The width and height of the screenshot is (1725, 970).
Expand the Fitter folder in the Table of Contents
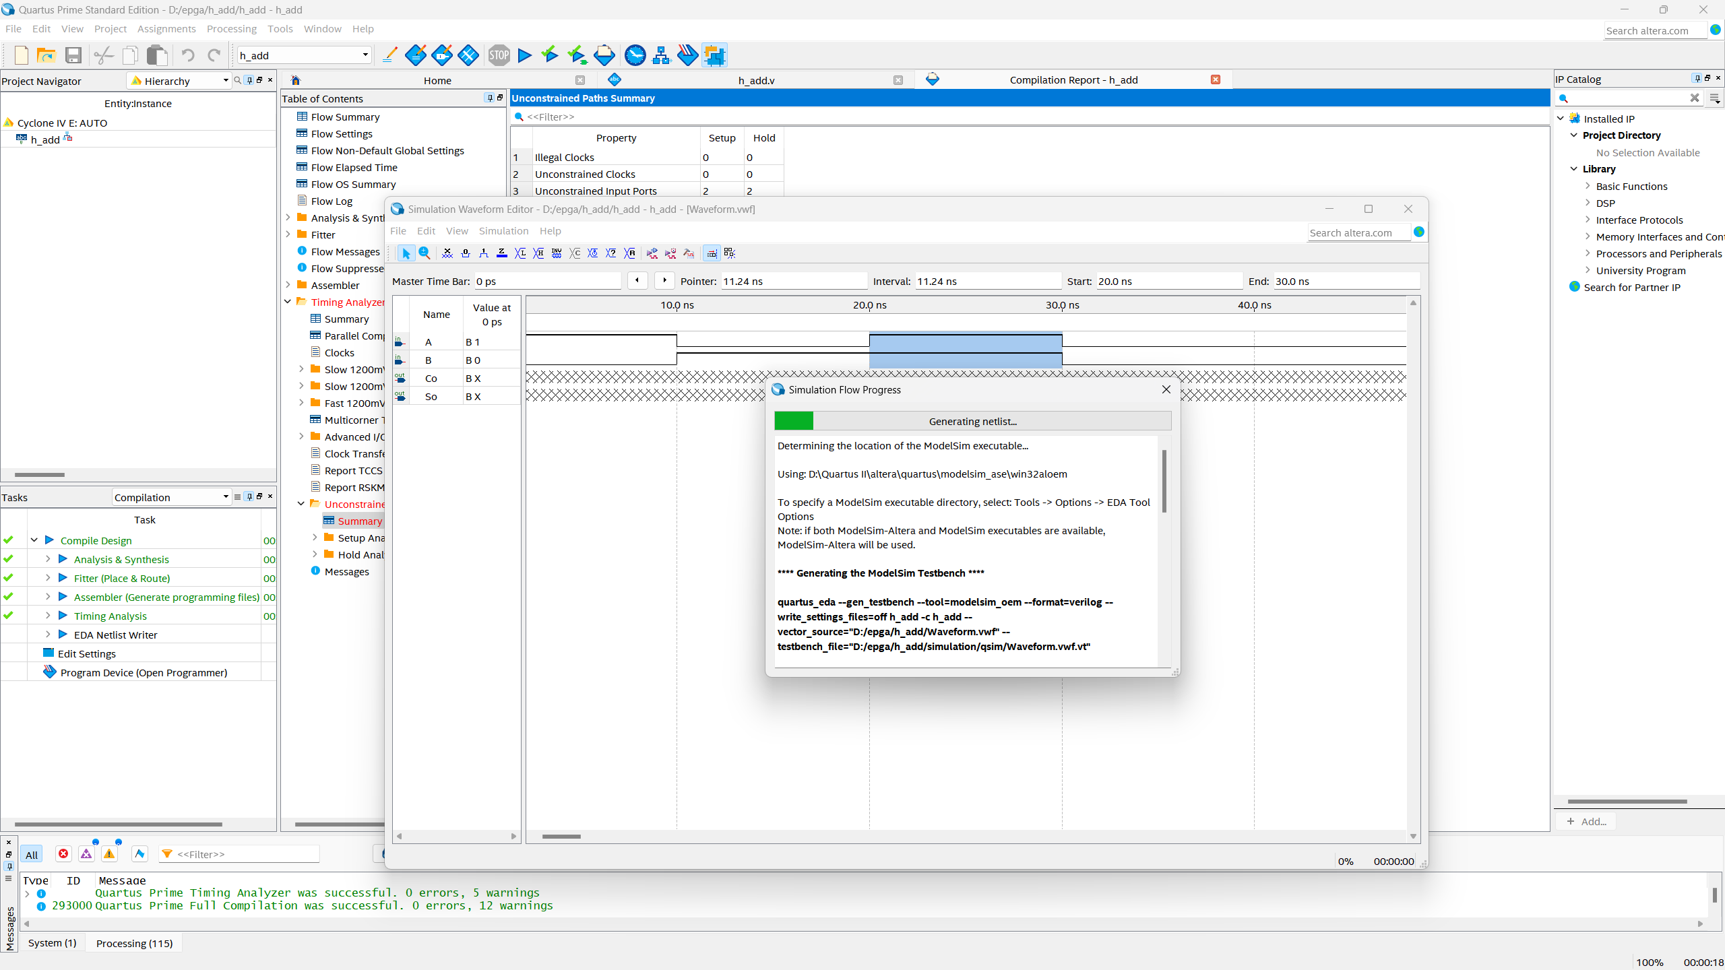pyautogui.click(x=288, y=234)
